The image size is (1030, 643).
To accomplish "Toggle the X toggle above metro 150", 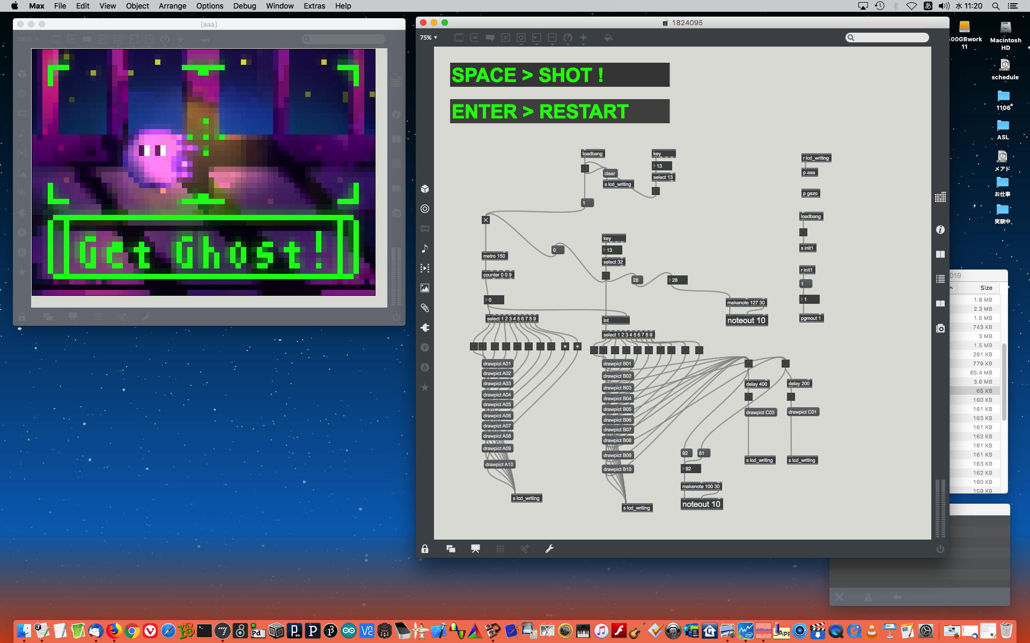I will 485,220.
